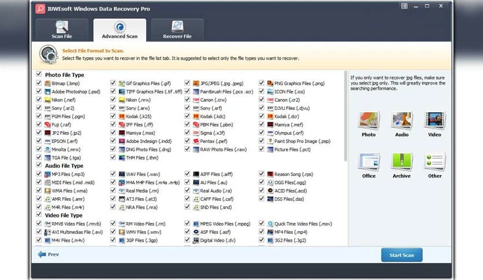Click the Start Scan button
The width and height of the screenshot is (483, 280).
click(402, 255)
